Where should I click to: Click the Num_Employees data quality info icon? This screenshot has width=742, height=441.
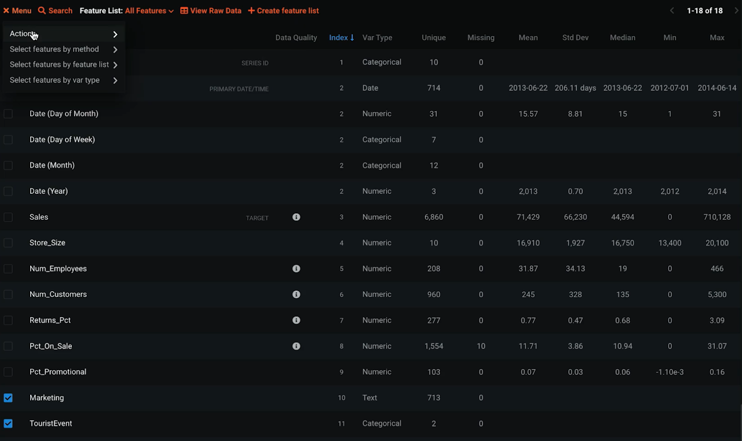tap(296, 268)
